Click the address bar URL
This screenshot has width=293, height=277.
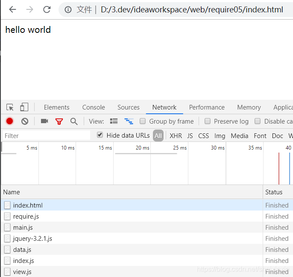[x=192, y=10]
